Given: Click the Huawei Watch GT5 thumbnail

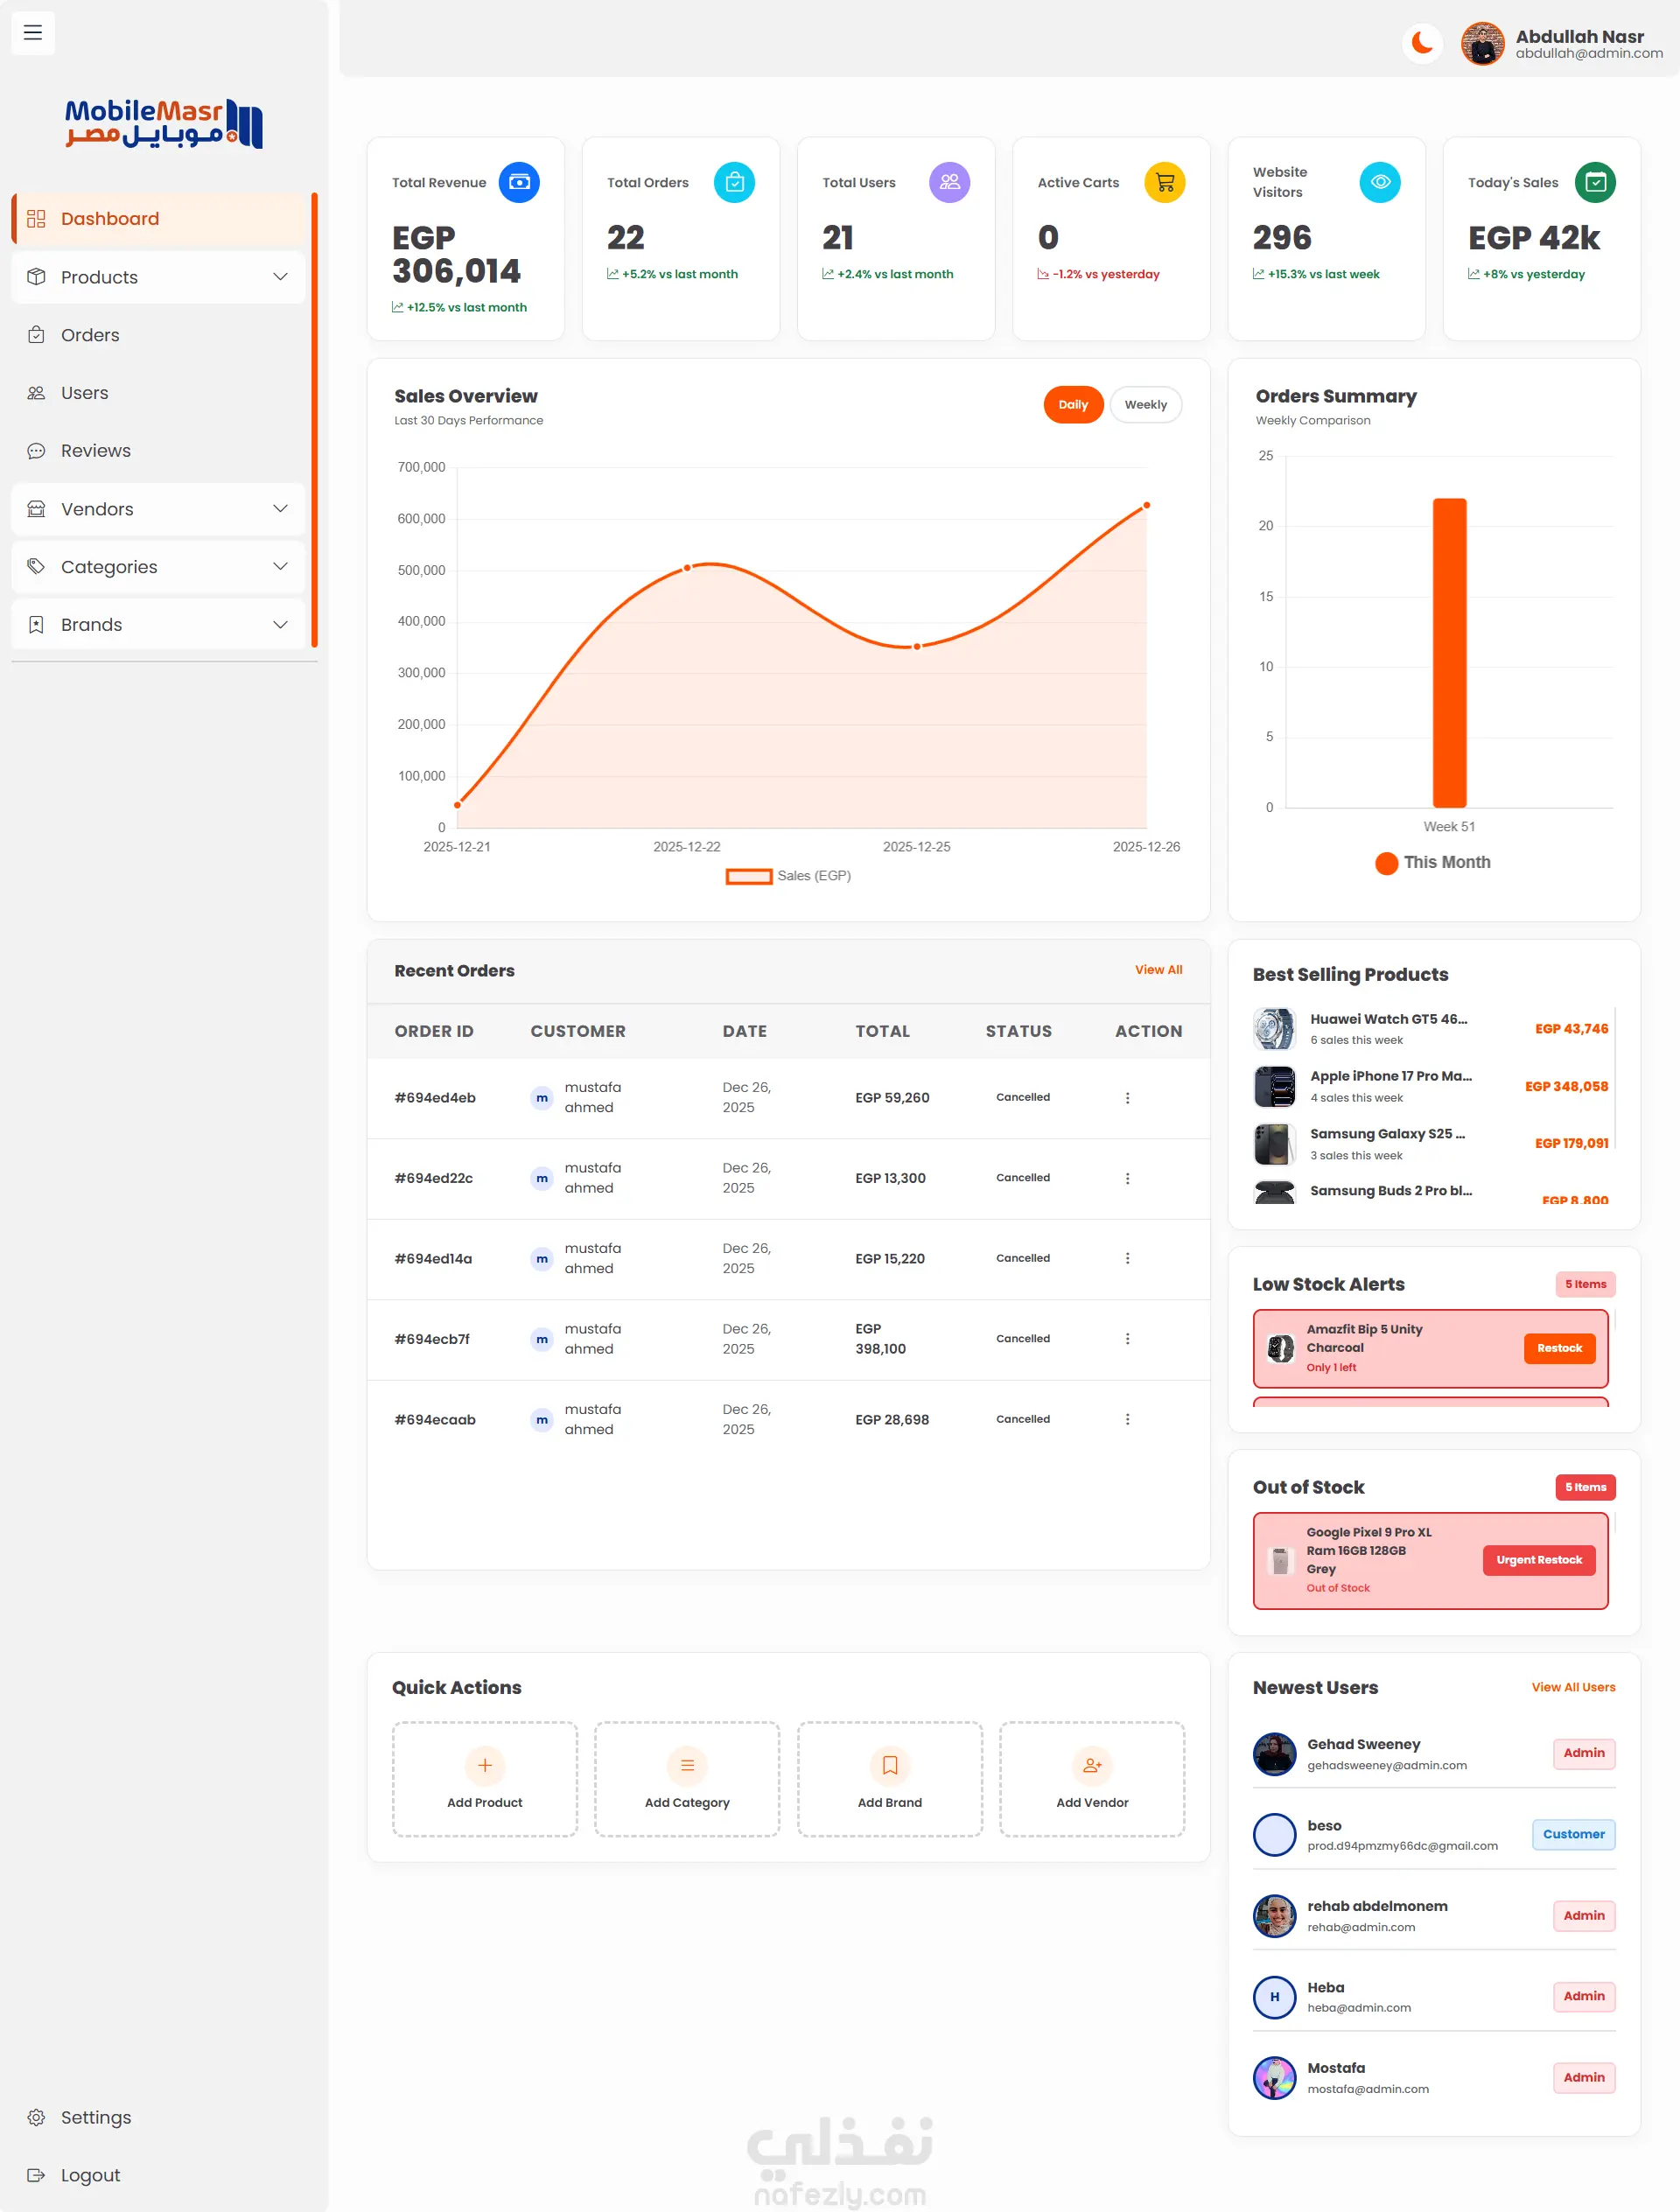Looking at the screenshot, I should pyautogui.click(x=1274, y=1028).
